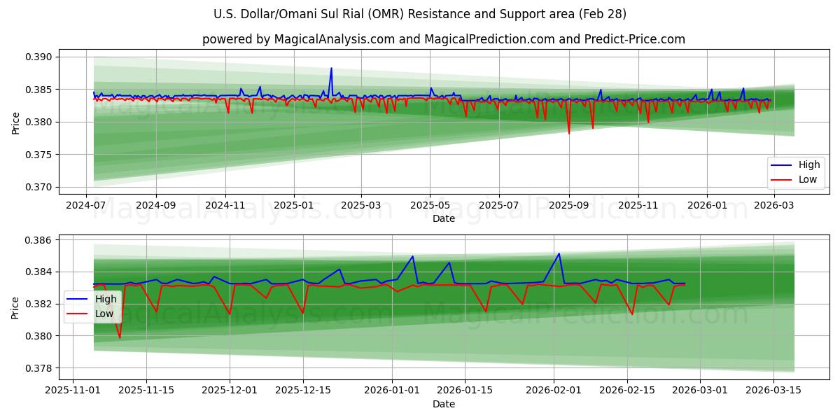Screen dimensions: 840x420
Task: Click the 0.384 tick on bottom chart y-axis
Action: point(39,272)
